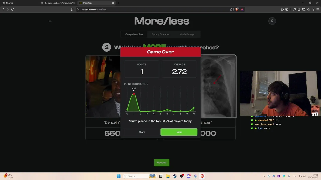
Task: Open Task View on the taskbar
Action: point(160,176)
